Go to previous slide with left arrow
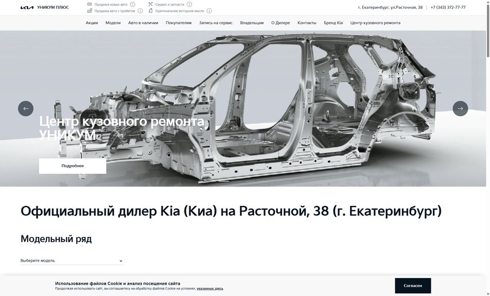 pyautogui.click(x=26, y=108)
